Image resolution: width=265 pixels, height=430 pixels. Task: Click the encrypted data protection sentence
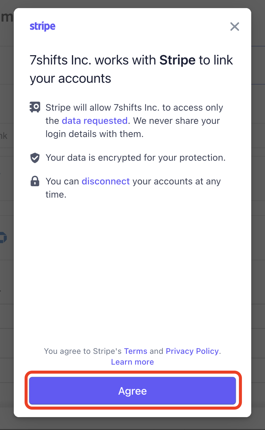pyautogui.click(x=135, y=157)
